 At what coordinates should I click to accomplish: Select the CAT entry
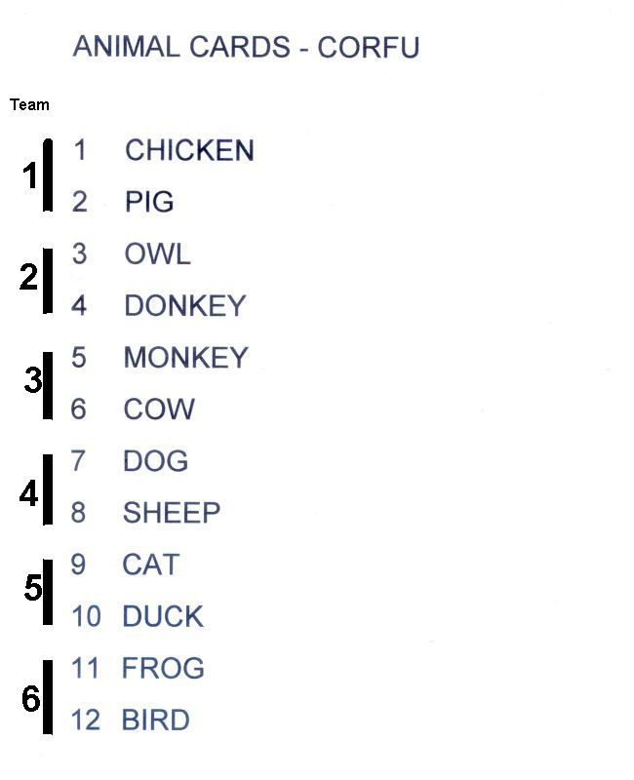pos(151,565)
